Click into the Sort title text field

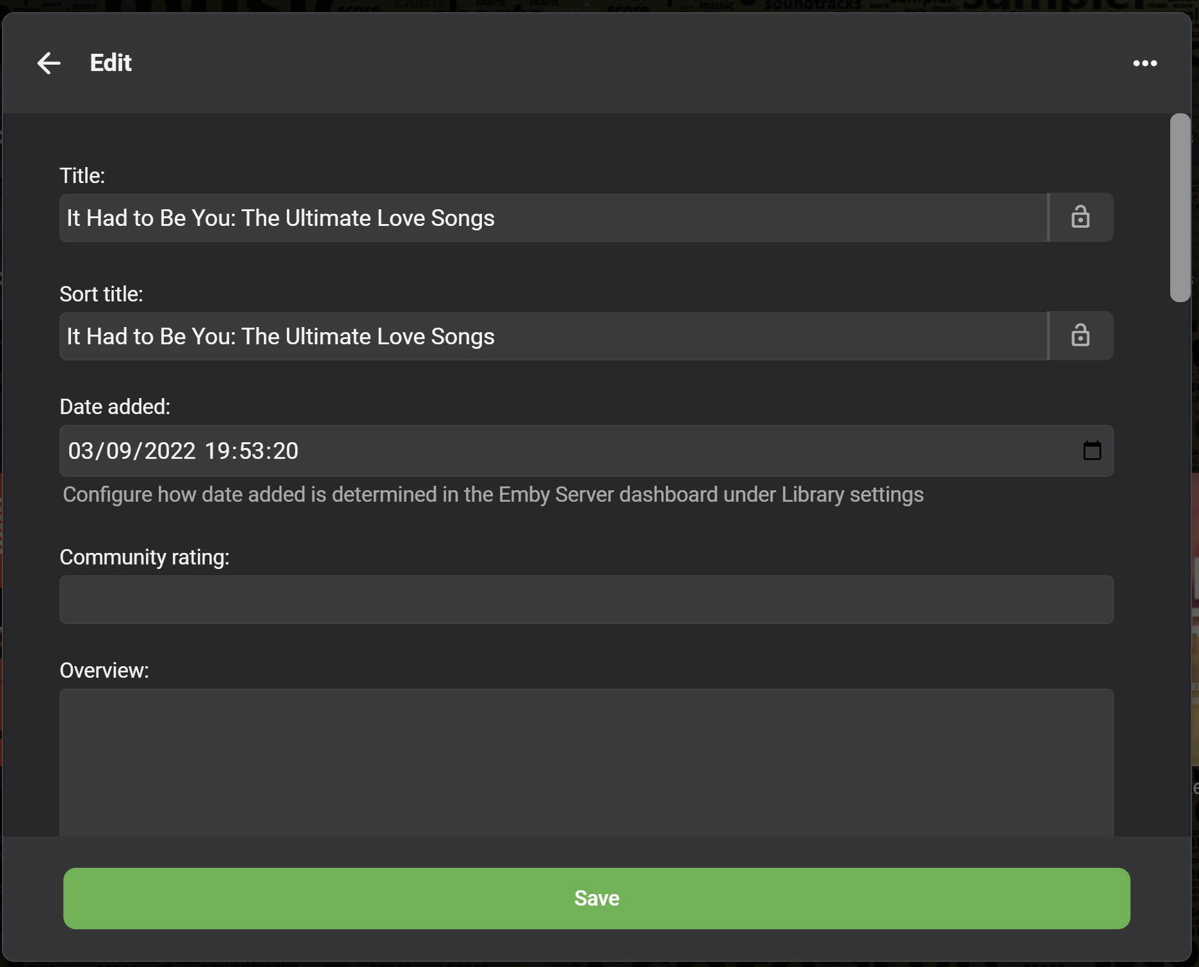click(x=554, y=337)
